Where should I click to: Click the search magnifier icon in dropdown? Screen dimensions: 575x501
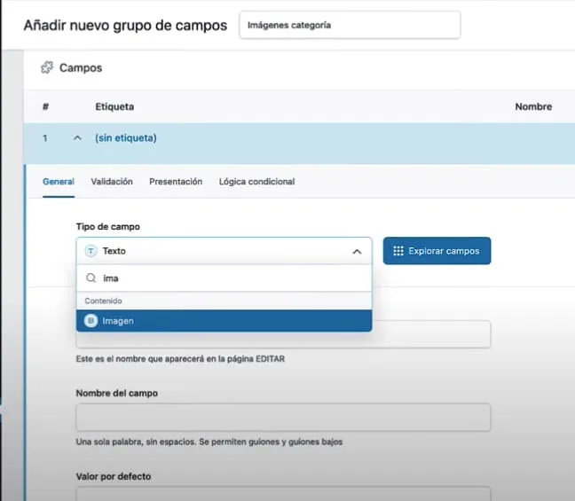click(x=91, y=278)
